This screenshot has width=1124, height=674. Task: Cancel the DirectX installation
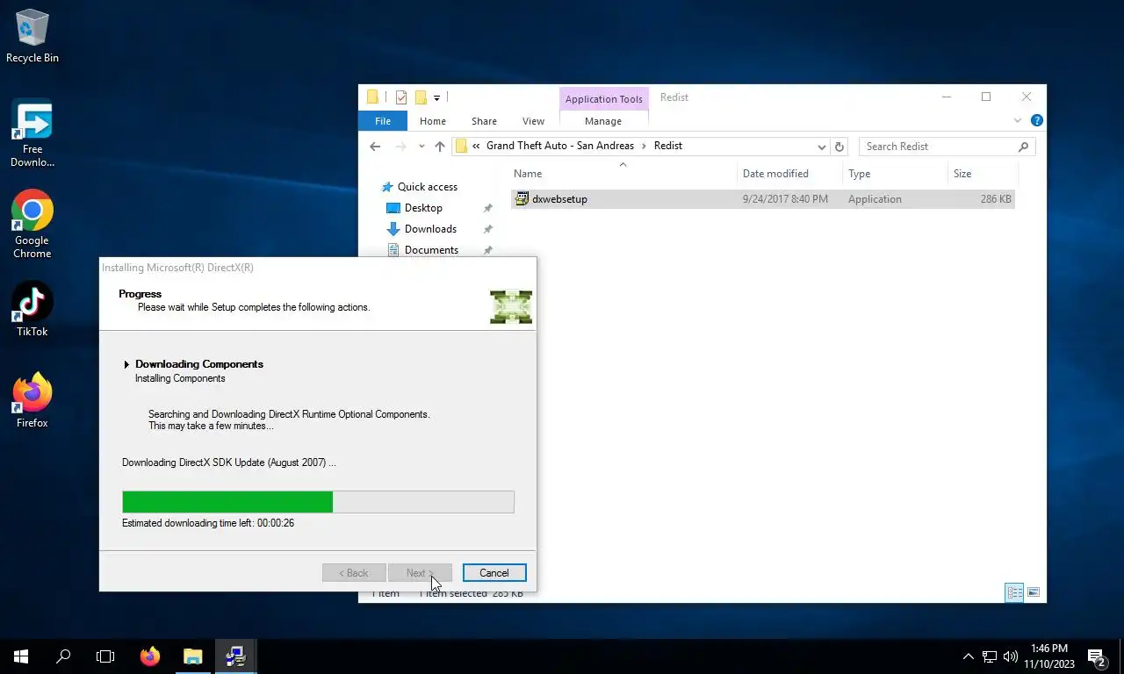point(494,572)
